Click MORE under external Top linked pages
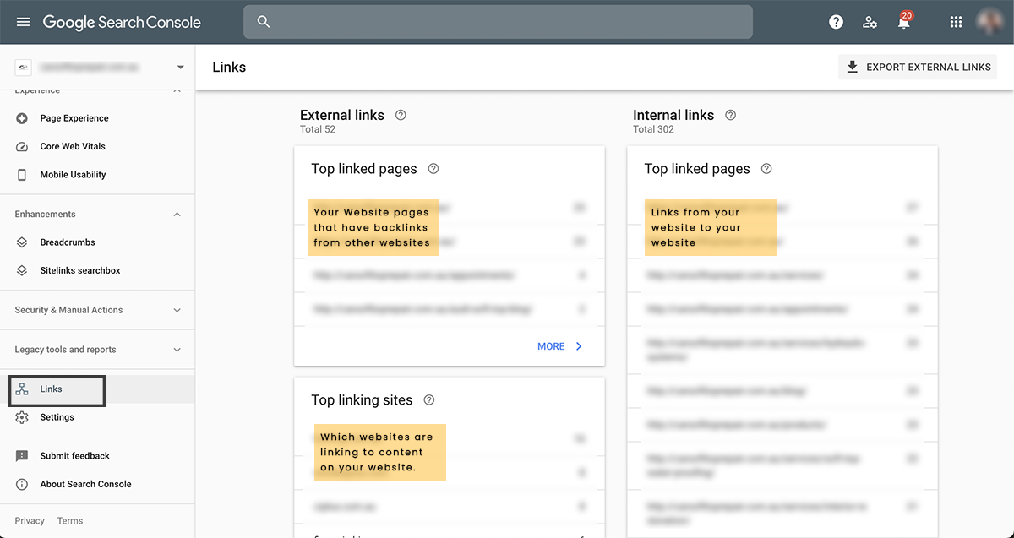1014x538 pixels. coord(560,346)
